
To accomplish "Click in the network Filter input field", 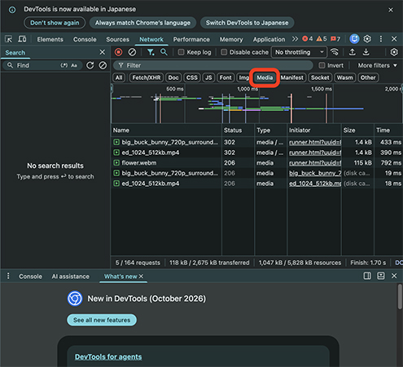I will click(x=213, y=65).
